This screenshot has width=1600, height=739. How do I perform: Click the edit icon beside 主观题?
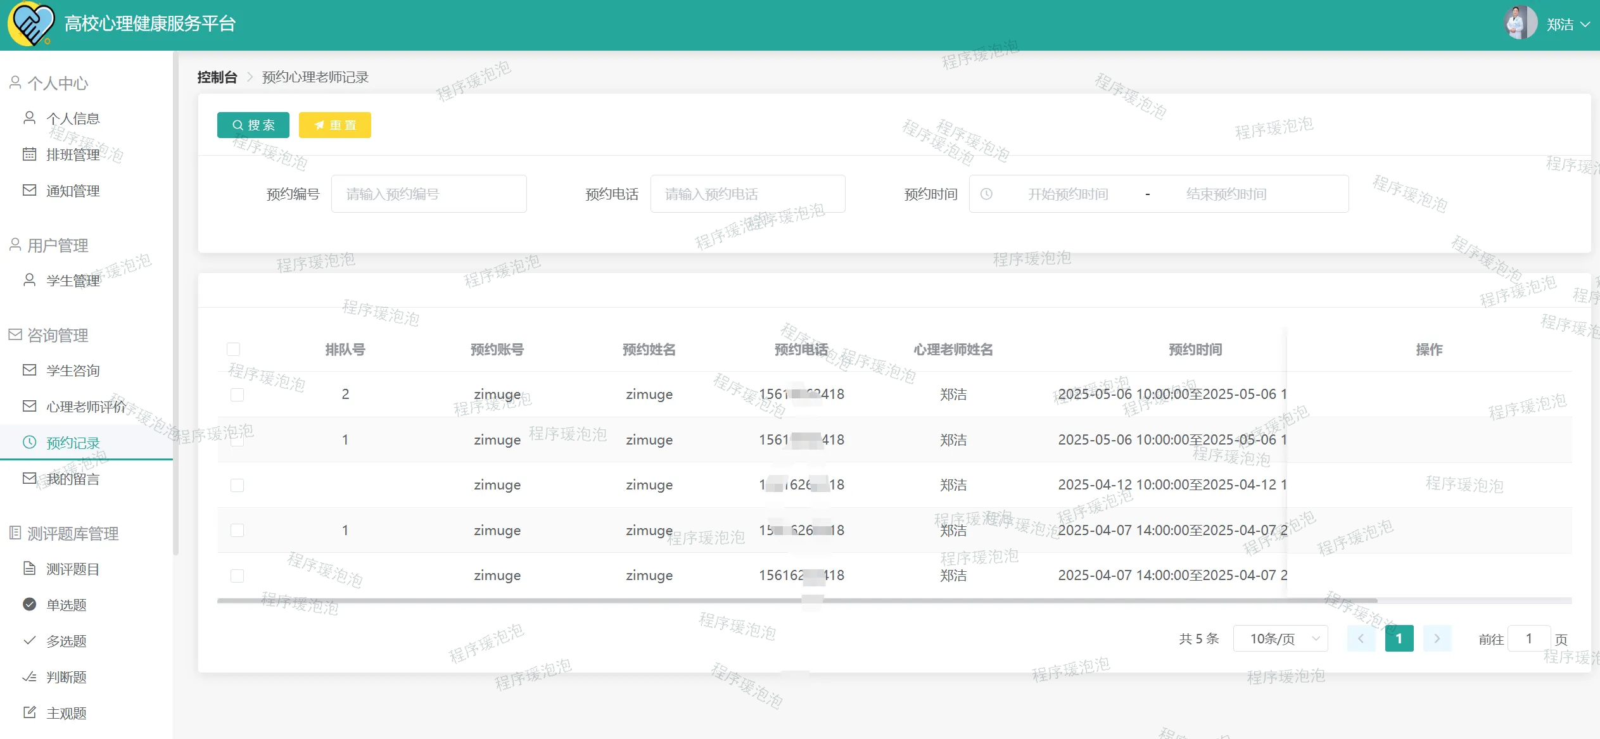[30, 712]
